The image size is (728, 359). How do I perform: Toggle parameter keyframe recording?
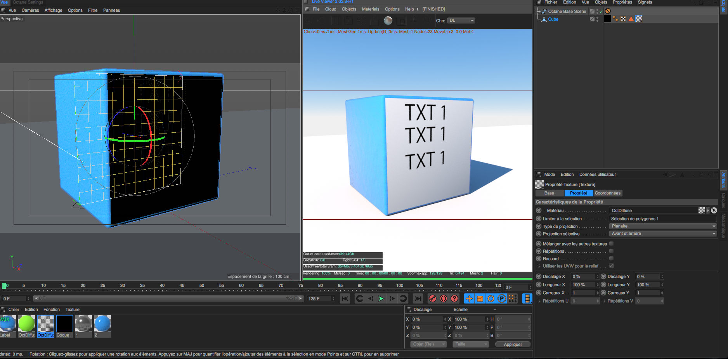point(502,298)
